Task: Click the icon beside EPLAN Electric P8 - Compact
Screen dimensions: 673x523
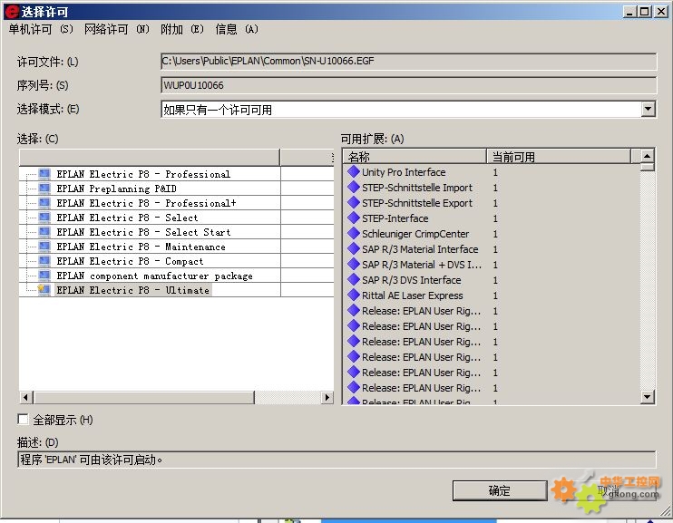Action: click(44, 261)
